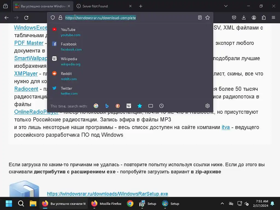Close the Server Not Found tab
Image resolution: width=280 pixels, height=210 pixels.
pos(130,6)
